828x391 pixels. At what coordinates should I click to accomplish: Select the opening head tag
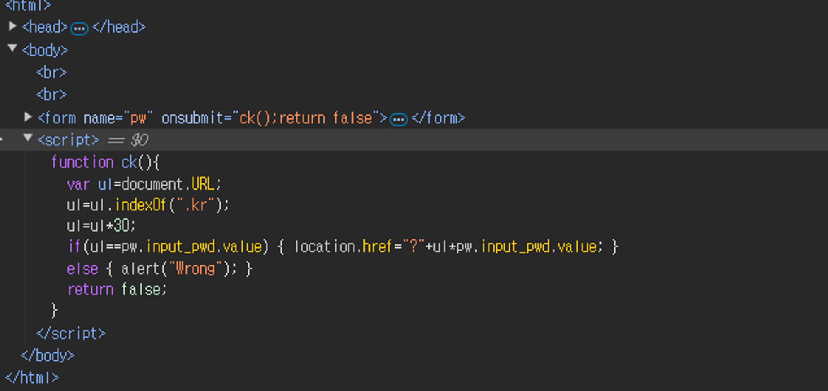click(x=45, y=27)
